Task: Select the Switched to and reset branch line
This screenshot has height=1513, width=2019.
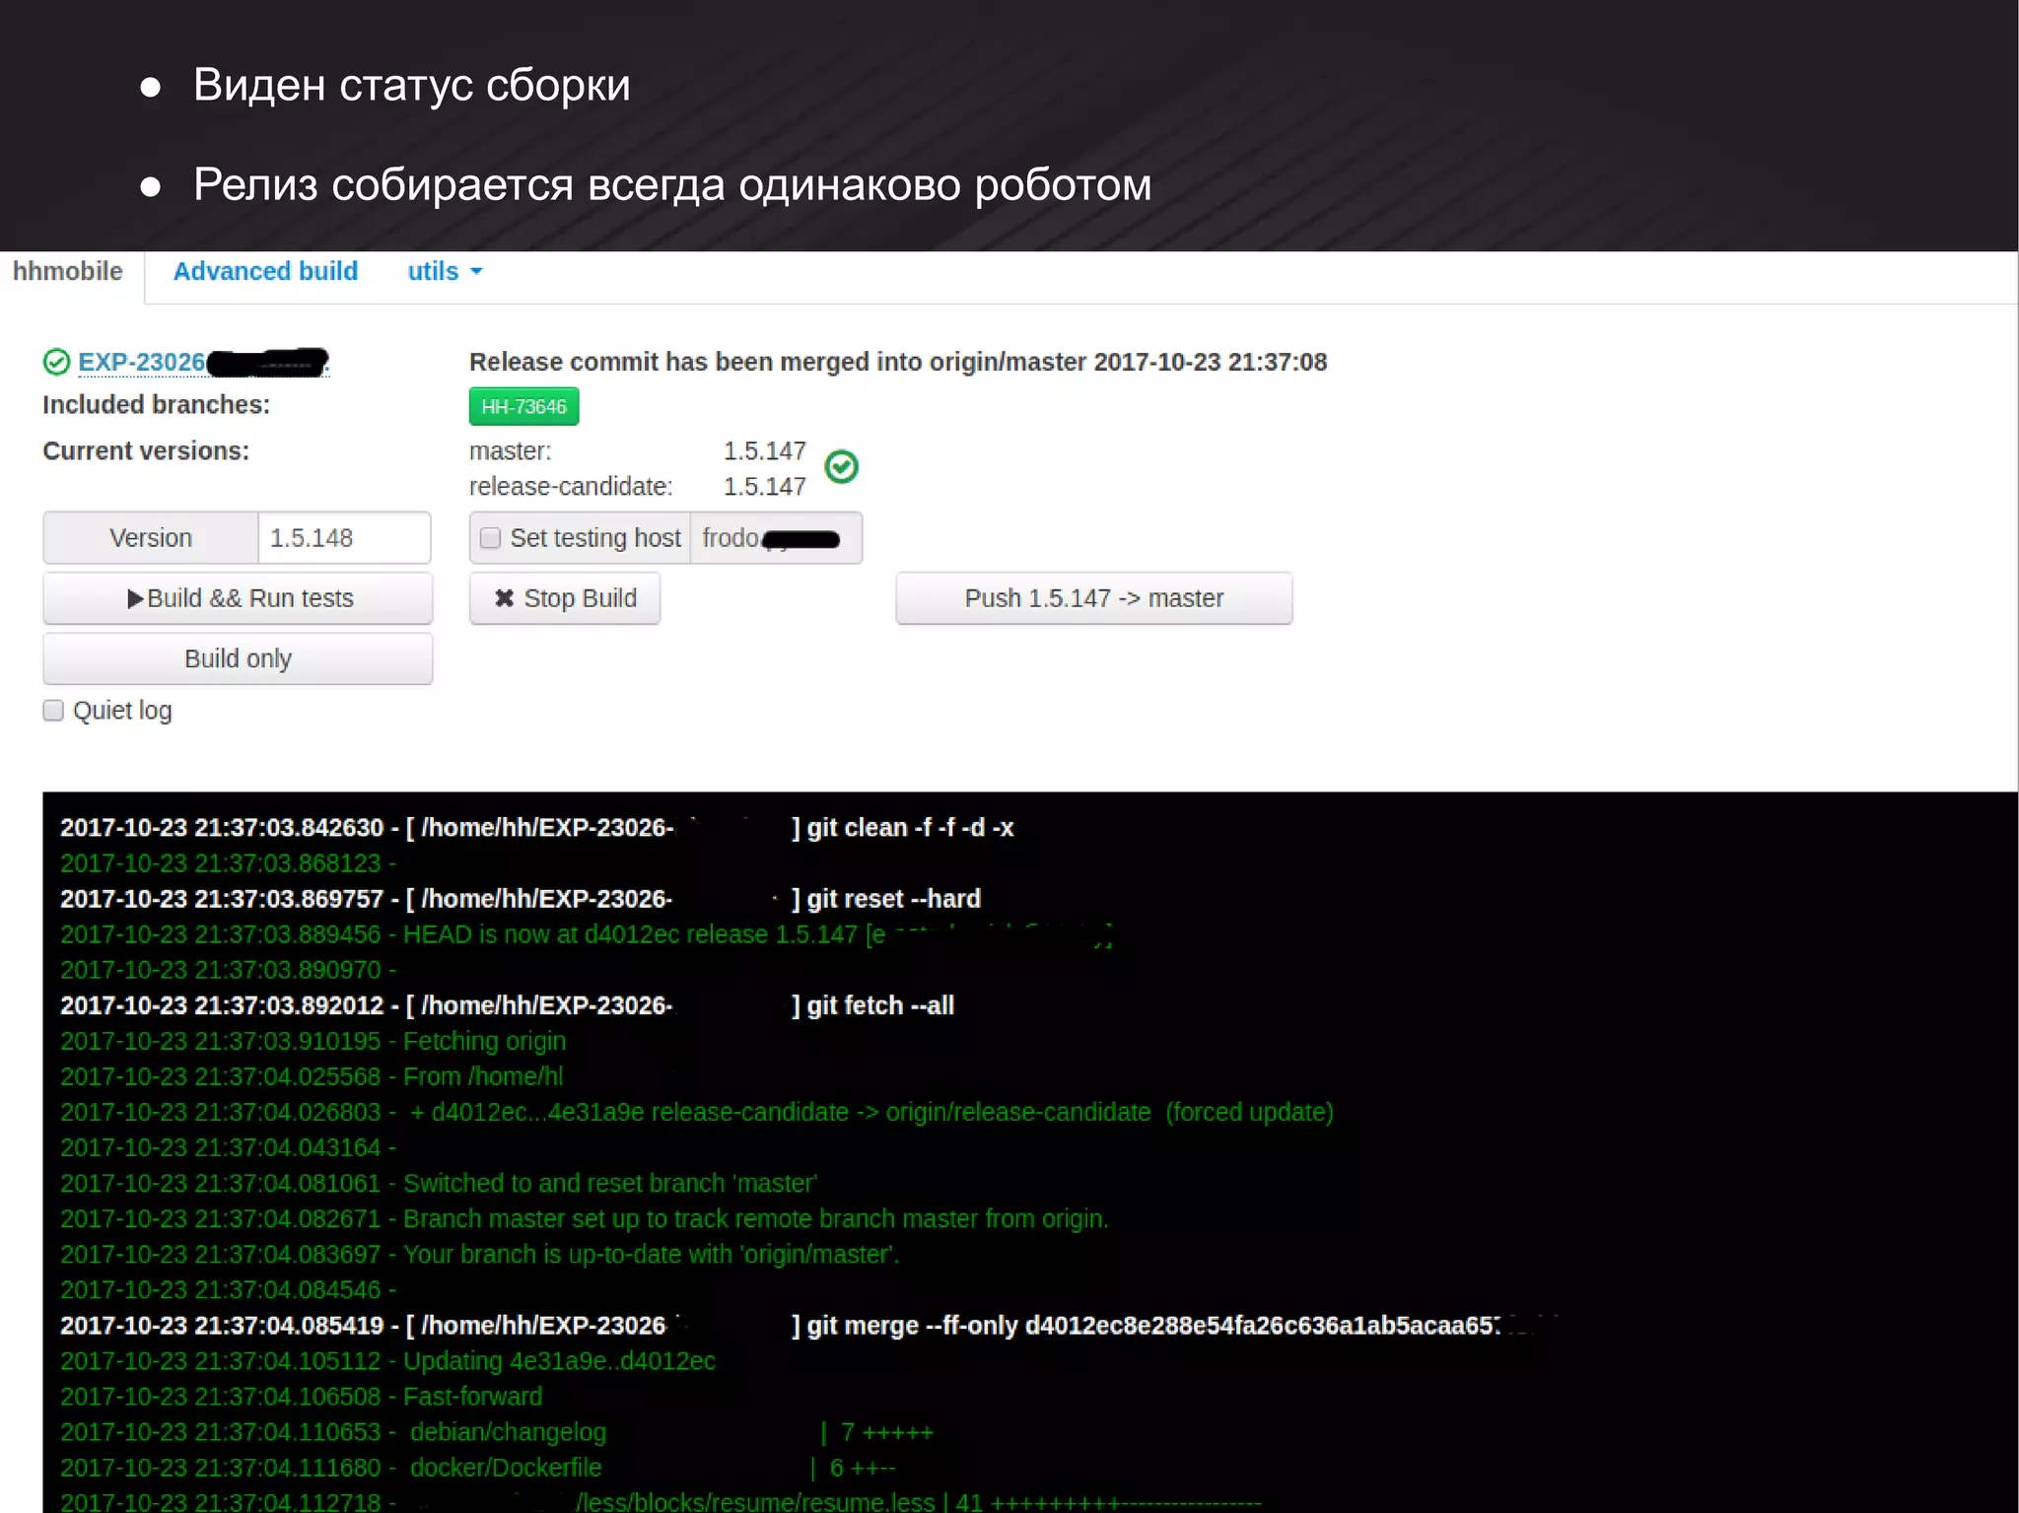Action: (439, 1183)
